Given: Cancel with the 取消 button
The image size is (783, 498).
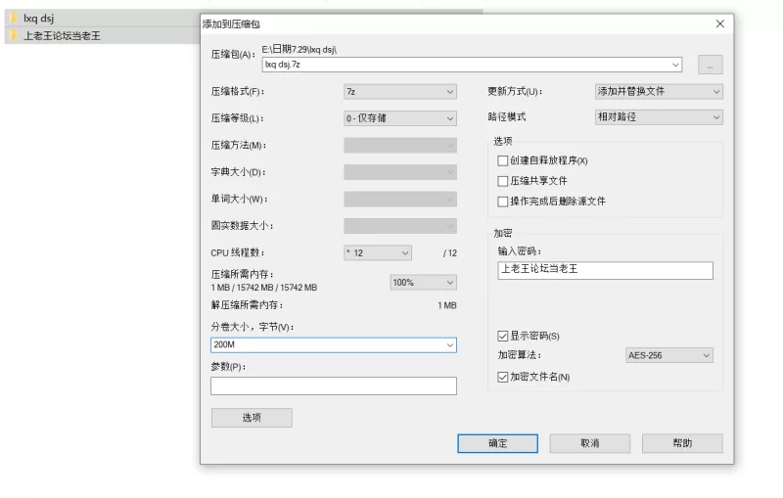Looking at the screenshot, I should pos(590,443).
